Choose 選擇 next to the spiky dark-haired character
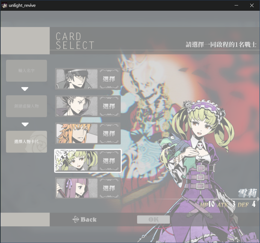Image resolution: width=260 pixels, height=243 pixels. [109, 106]
